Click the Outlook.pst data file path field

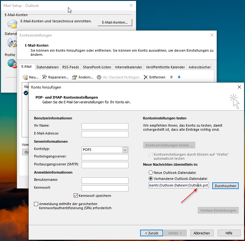click(179, 185)
